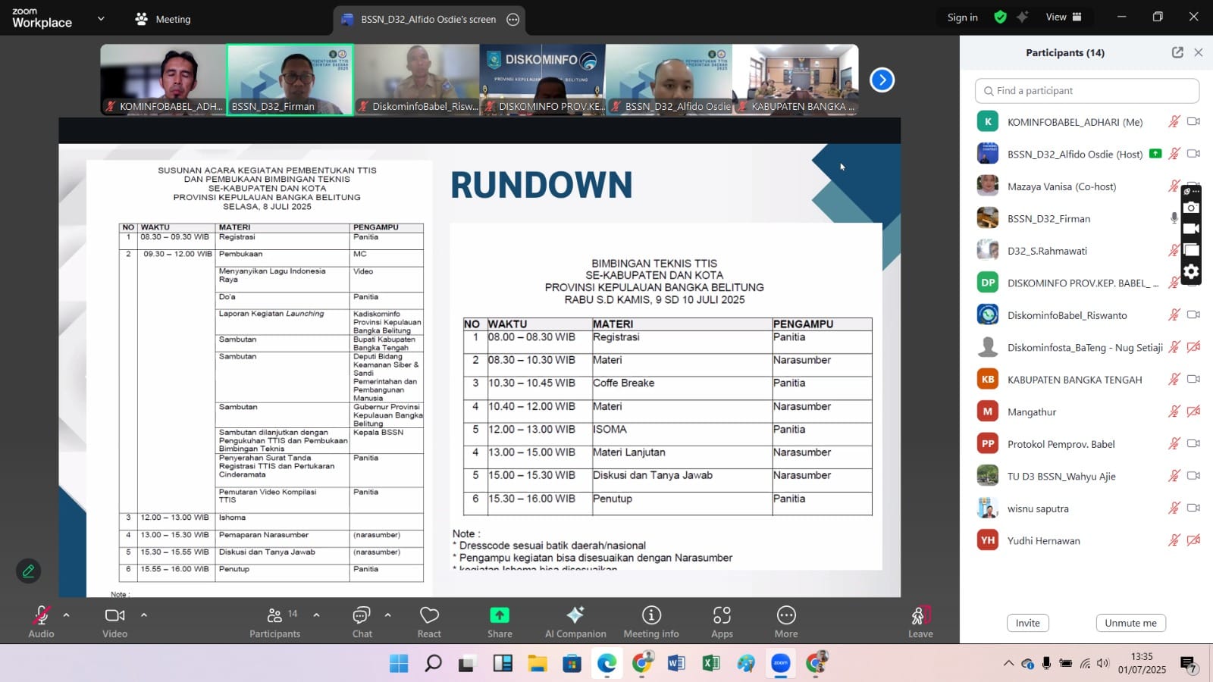Open the React emoji menu
The height and width of the screenshot is (682, 1213).
429,621
